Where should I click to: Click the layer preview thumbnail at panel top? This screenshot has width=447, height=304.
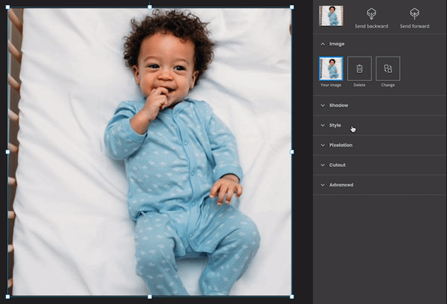(x=329, y=15)
